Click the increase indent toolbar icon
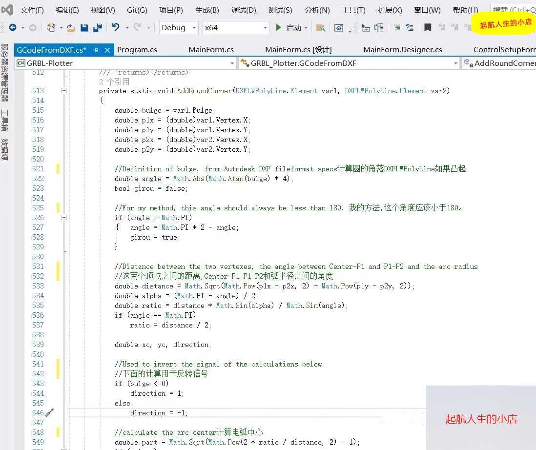Image resolution: width=536 pixels, height=450 pixels. pos(410,27)
